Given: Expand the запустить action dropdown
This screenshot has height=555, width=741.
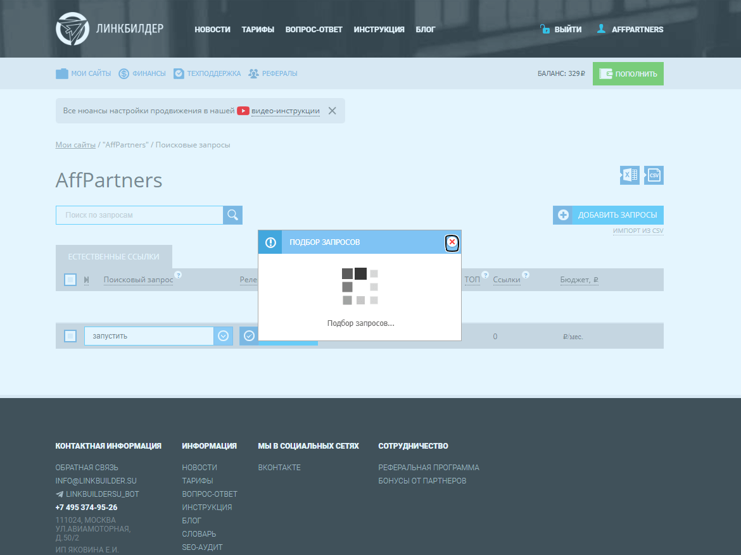Looking at the screenshot, I should [x=223, y=336].
